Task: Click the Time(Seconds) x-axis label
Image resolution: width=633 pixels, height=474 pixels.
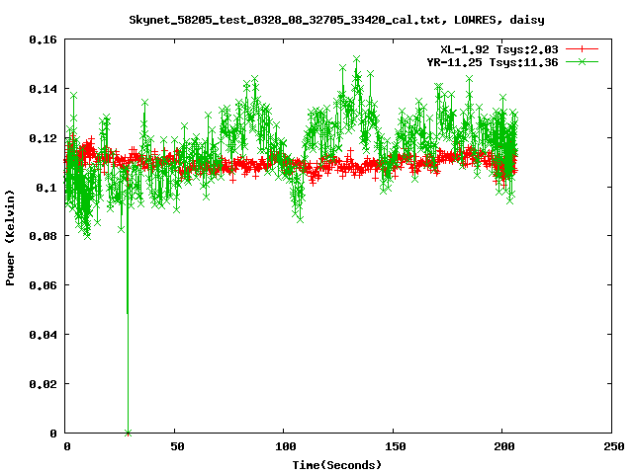Action: point(336,465)
